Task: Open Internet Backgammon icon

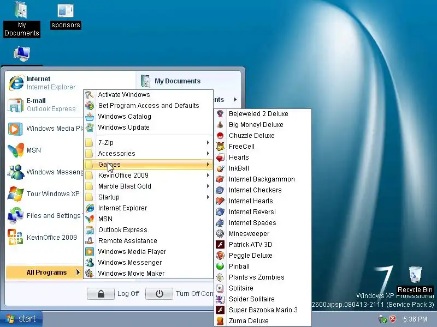Action: pos(220,179)
